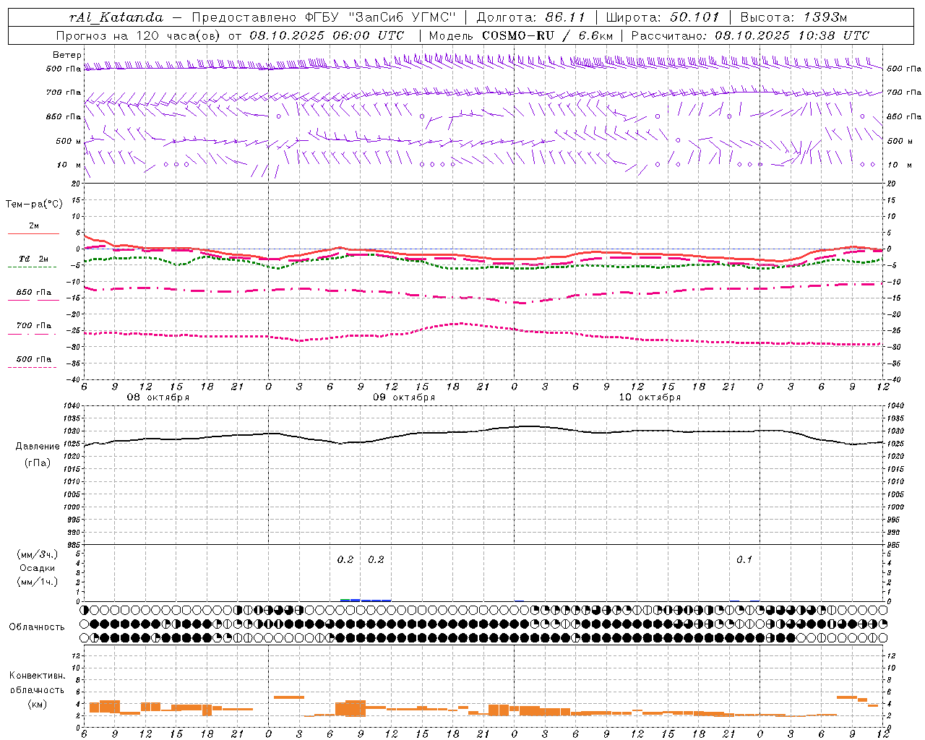Click the Долгота: 86.11 value

(x=530, y=17)
